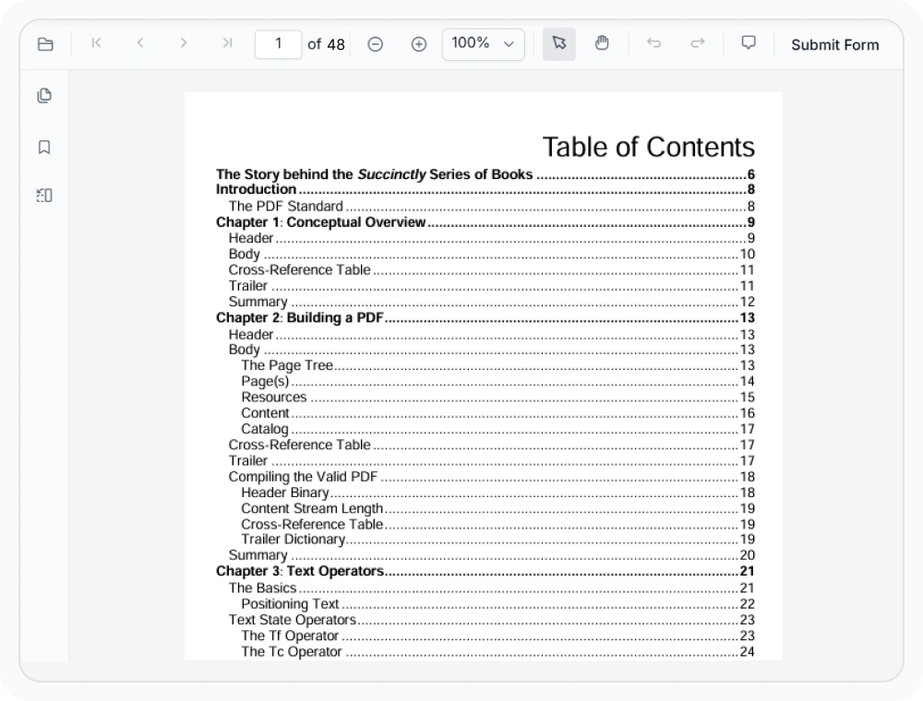923x701 pixels.
Task: Zoom in with the plus icon
Action: click(x=418, y=44)
